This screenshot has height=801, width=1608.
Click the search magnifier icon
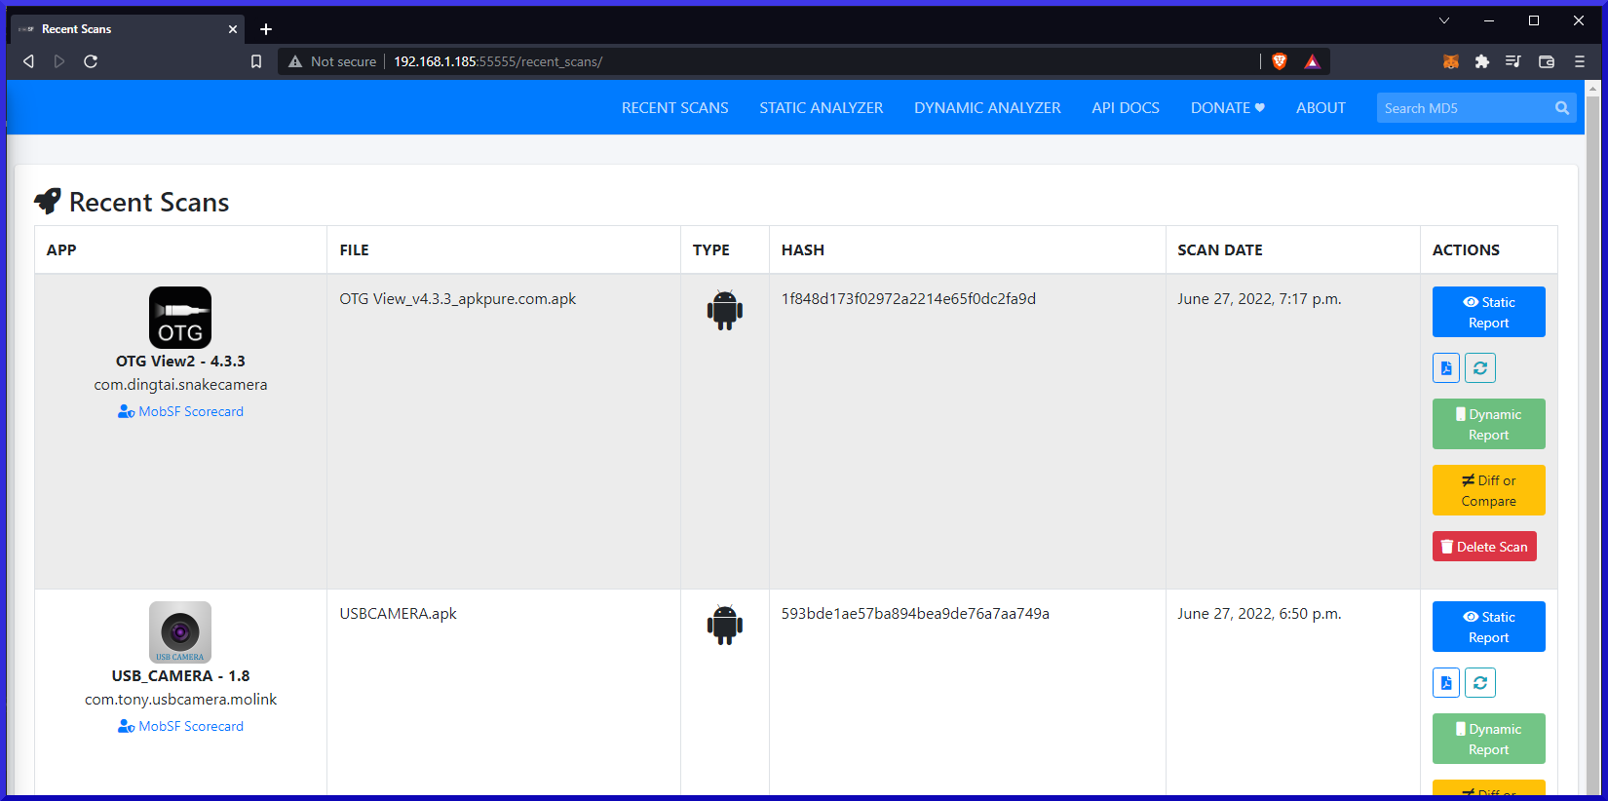click(x=1561, y=108)
